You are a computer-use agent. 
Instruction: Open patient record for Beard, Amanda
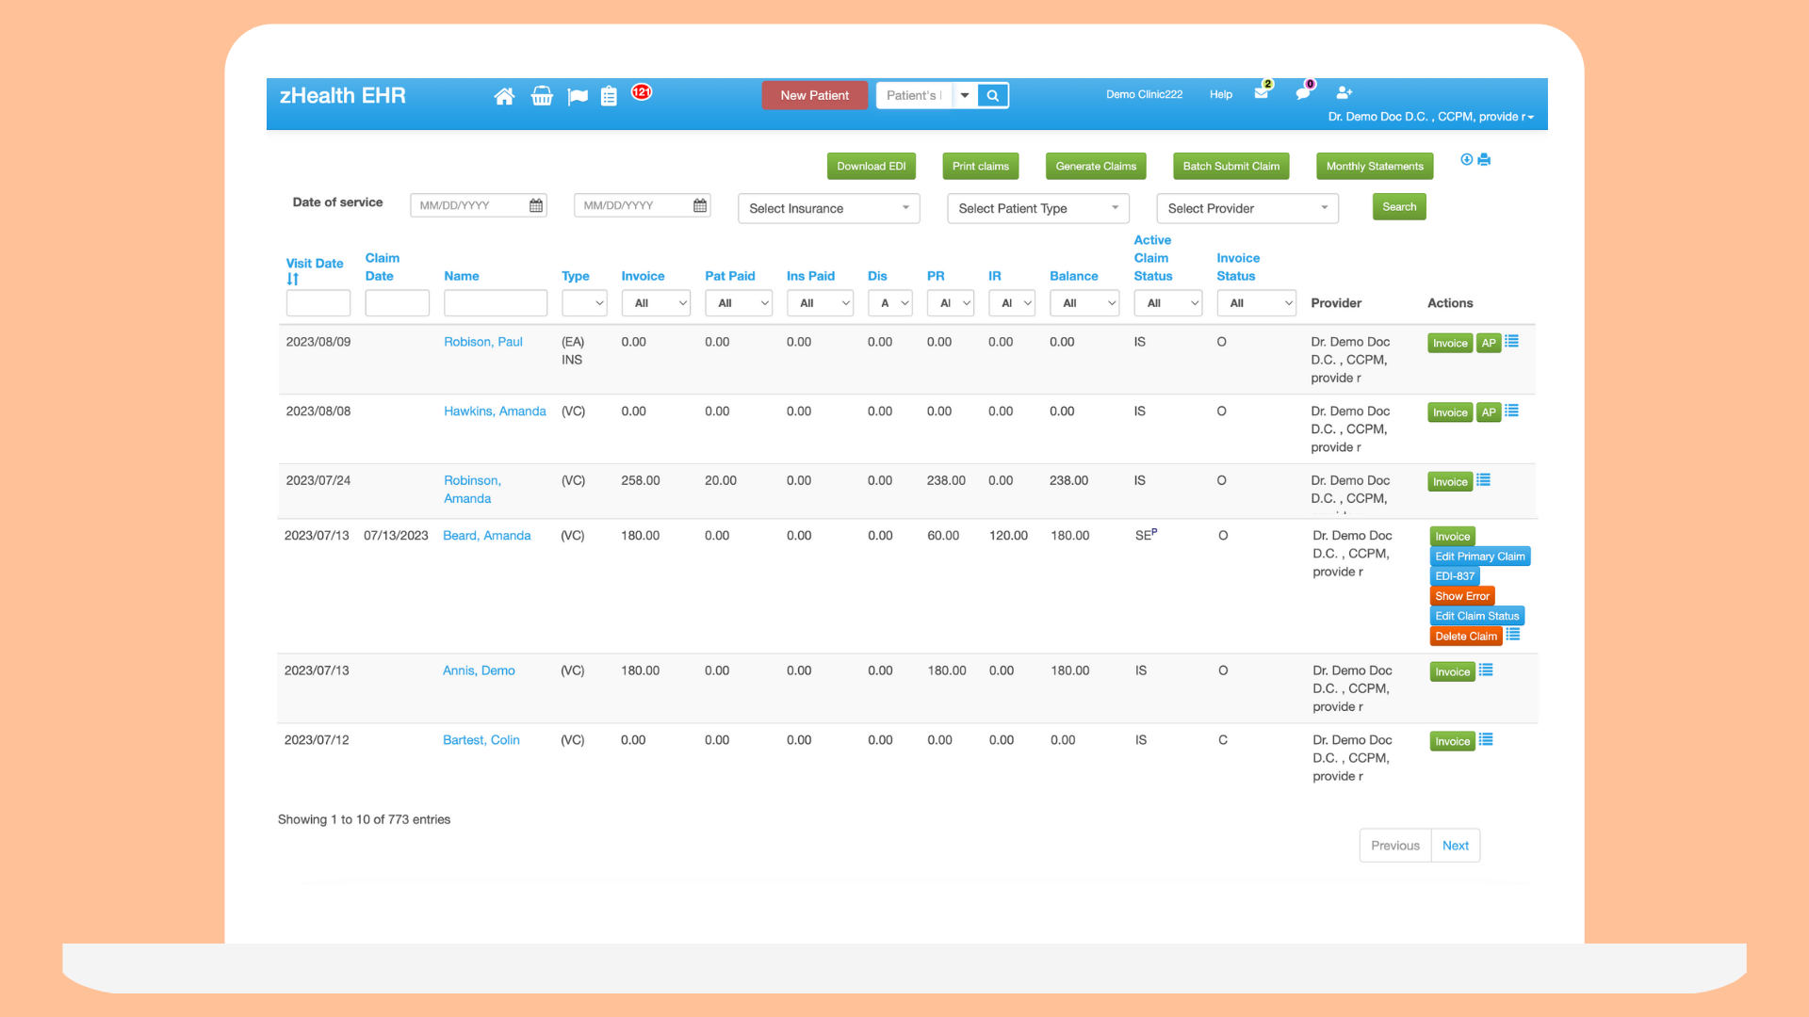(486, 535)
